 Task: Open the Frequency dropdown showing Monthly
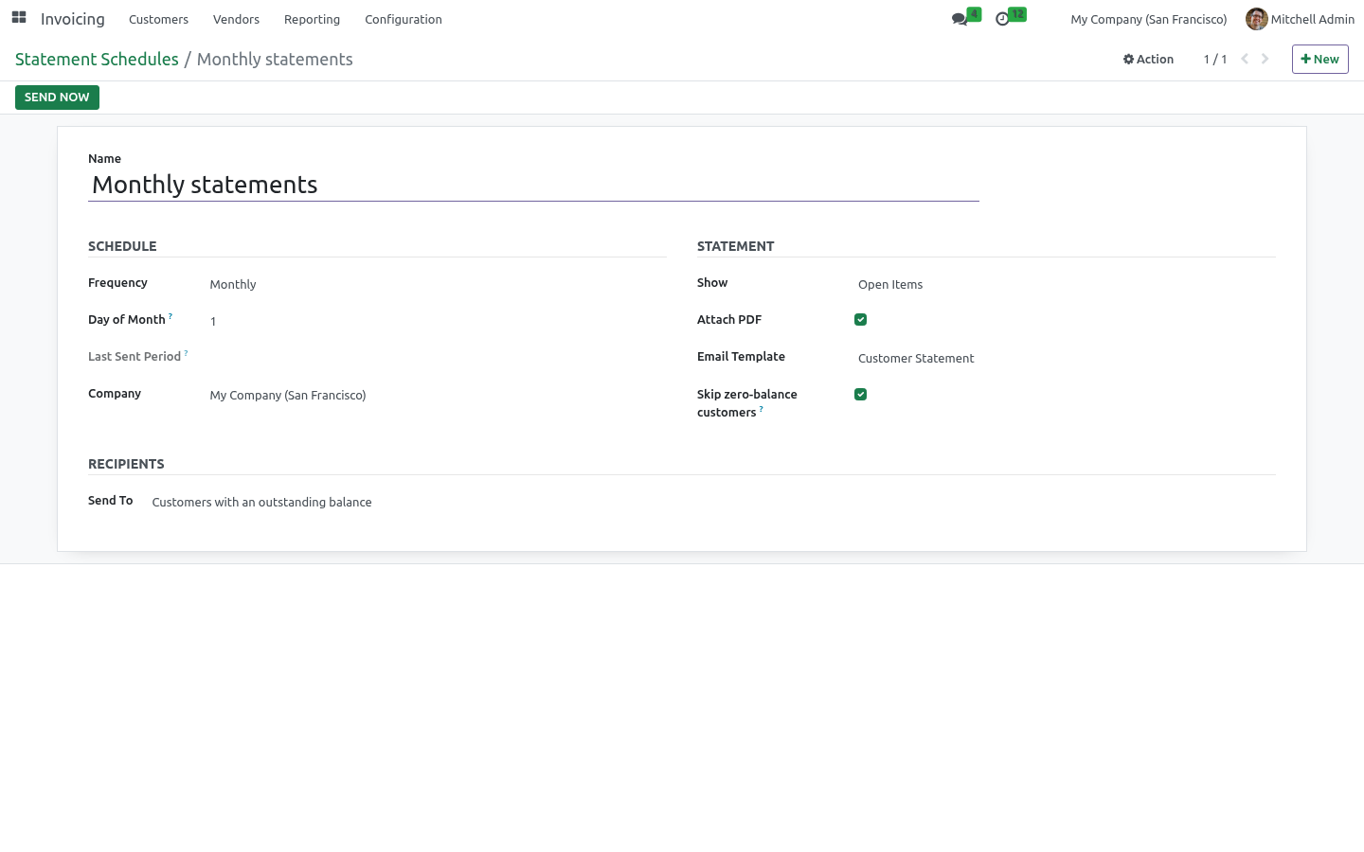tap(438, 284)
